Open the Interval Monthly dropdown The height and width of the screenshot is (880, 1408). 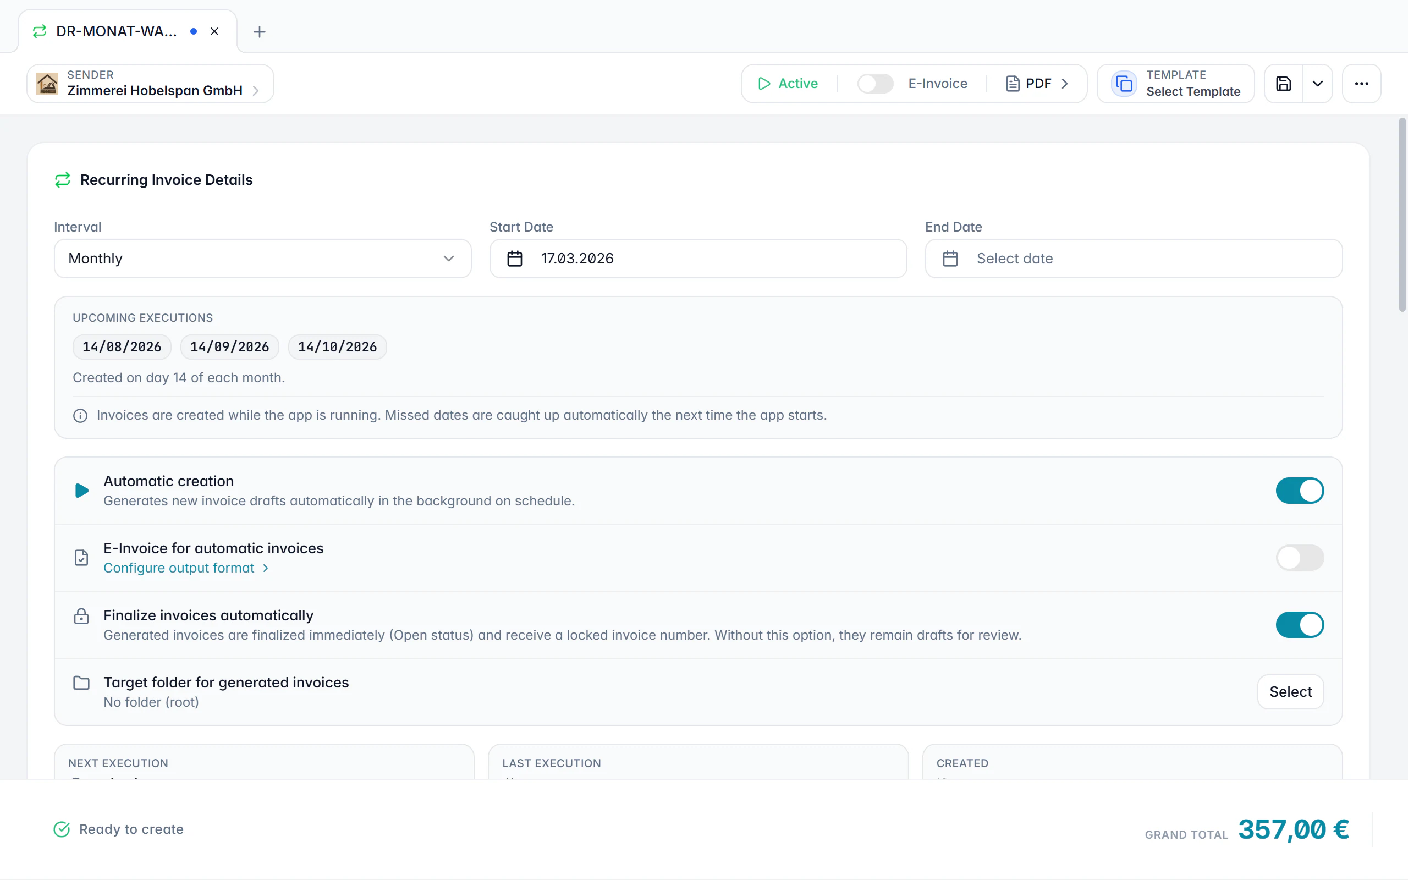tap(262, 258)
